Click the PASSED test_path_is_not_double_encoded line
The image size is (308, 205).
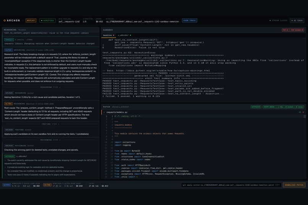tap(158, 91)
